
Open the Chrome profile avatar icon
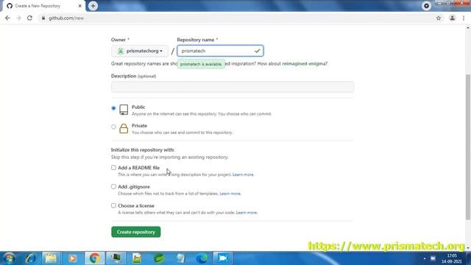(x=452, y=18)
